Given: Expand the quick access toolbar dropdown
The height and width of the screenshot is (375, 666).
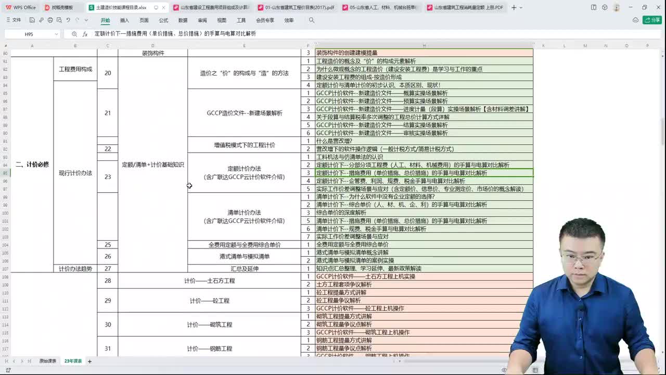Looking at the screenshot, I should [86, 20].
